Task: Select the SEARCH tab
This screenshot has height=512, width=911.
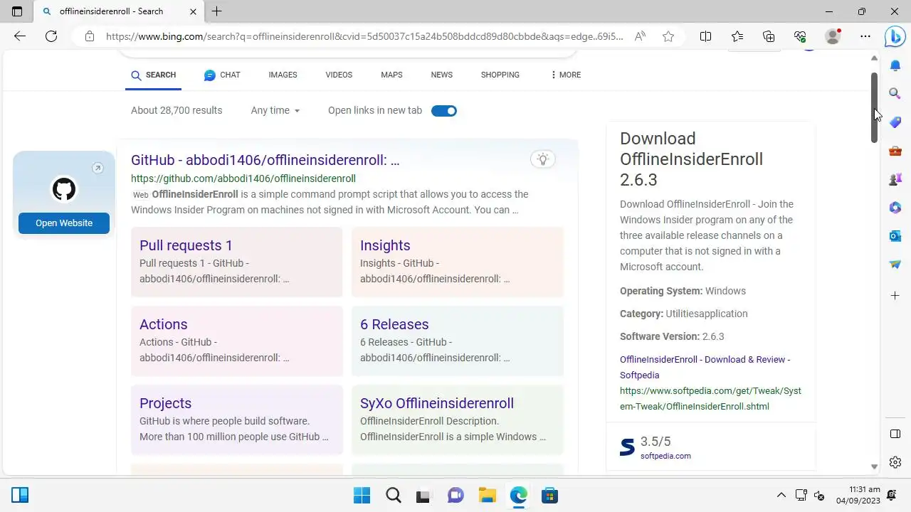Action: point(154,75)
